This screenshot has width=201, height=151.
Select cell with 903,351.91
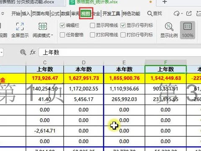click(166, 89)
